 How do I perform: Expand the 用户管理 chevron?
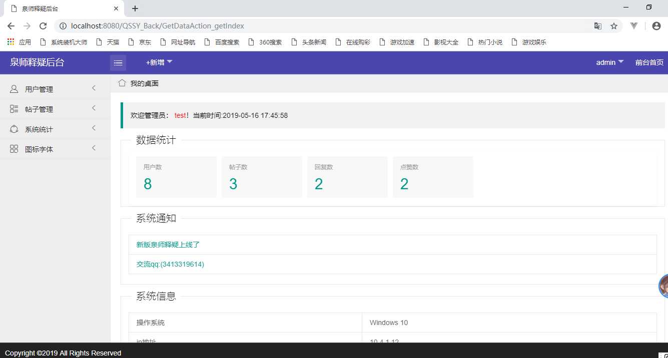tap(94, 88)
